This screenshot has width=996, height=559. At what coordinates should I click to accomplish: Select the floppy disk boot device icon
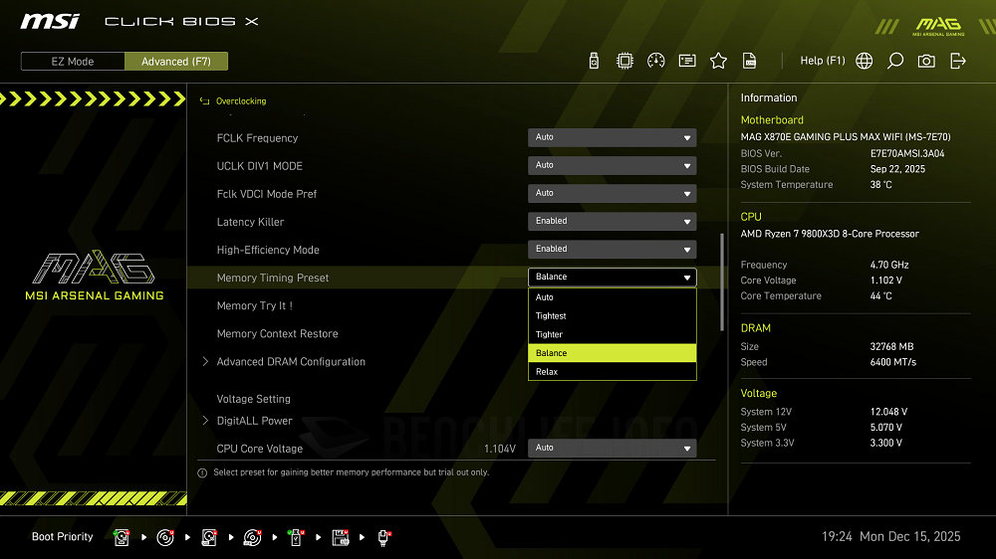[340, 537]
